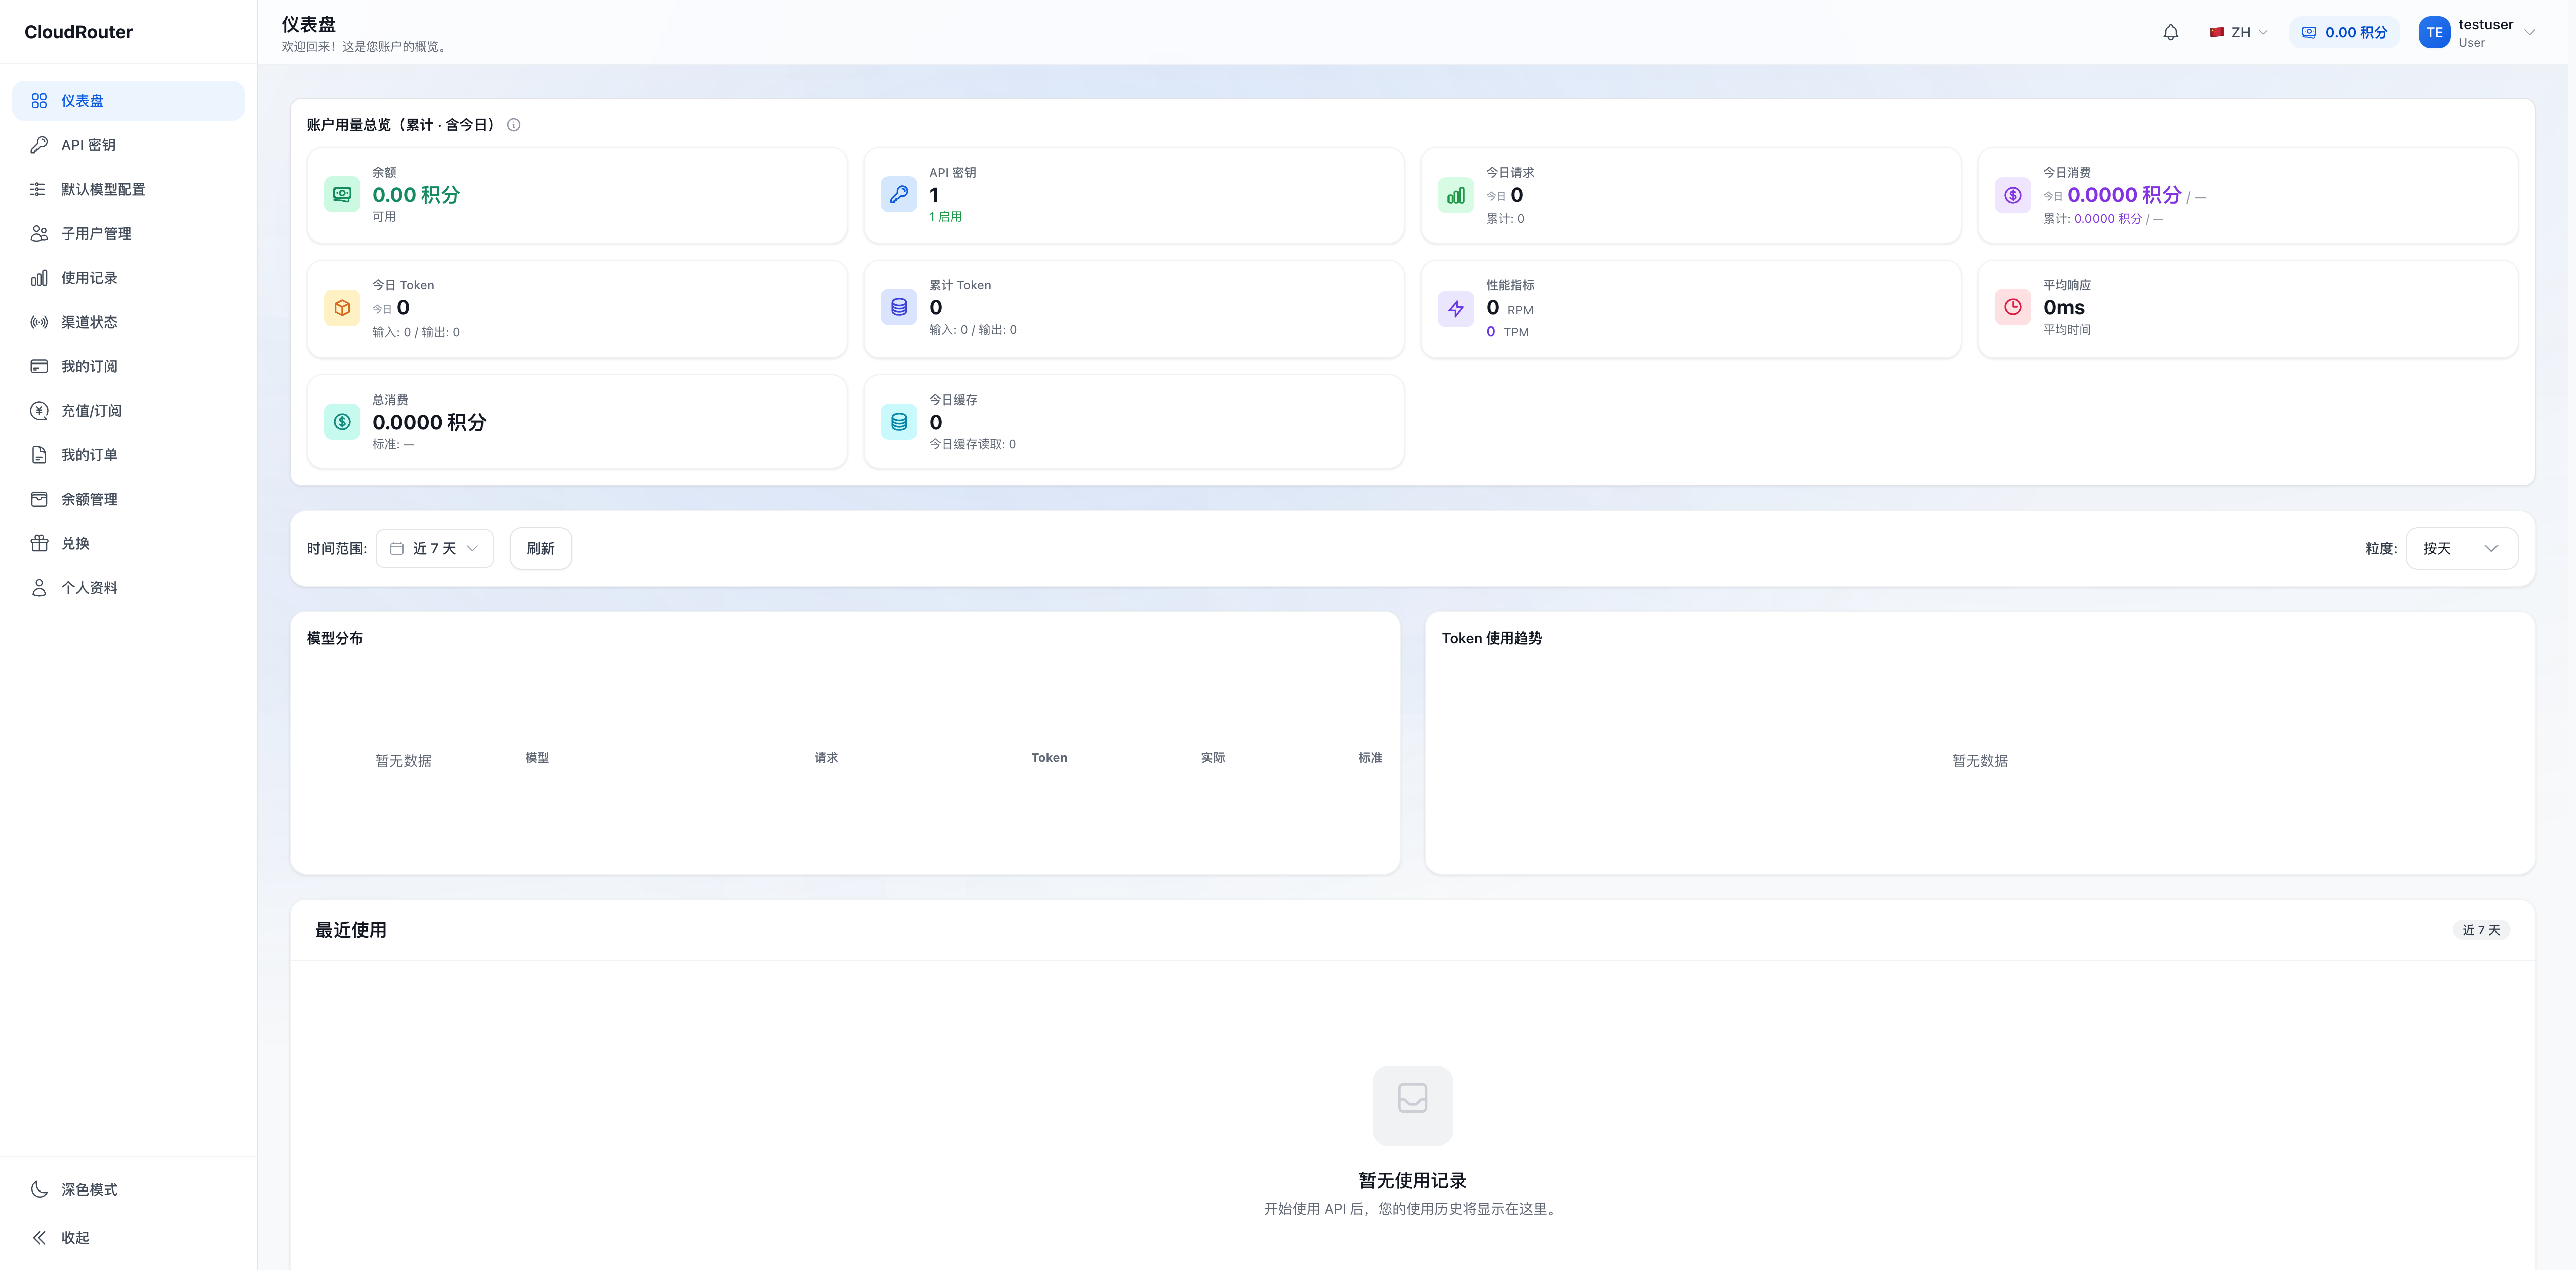Viewport: 2576px width, 1270px height.
Task: Expand the 按天 granularity dropdown
Action: (x=2461, y=549)
